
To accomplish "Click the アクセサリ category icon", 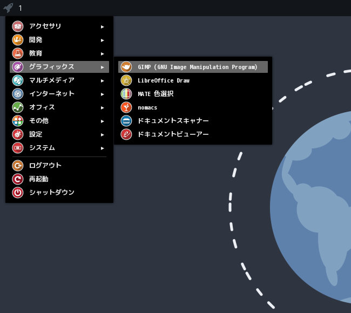I will tap(18, 26).
